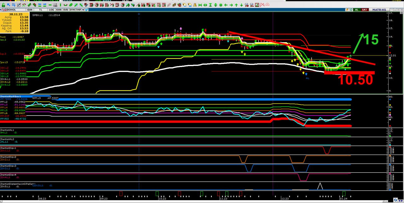Toggle the SVD chart option
This screenshot has width=404, height=203.
[65, 10]
